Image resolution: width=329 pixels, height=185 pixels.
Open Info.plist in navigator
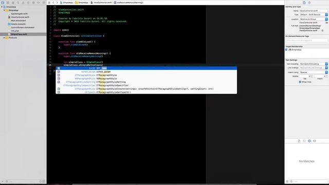(15, 31)
